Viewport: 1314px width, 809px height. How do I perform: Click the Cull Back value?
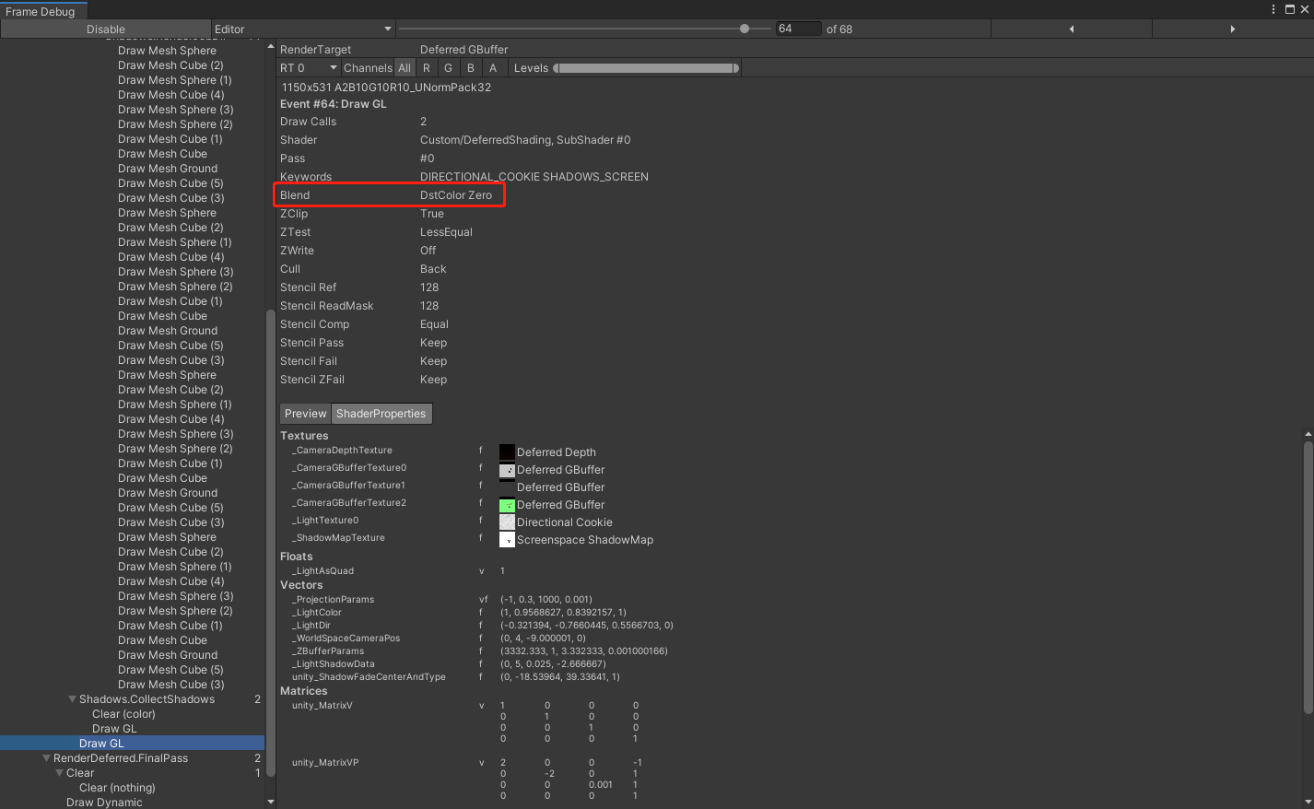point(433,269)
